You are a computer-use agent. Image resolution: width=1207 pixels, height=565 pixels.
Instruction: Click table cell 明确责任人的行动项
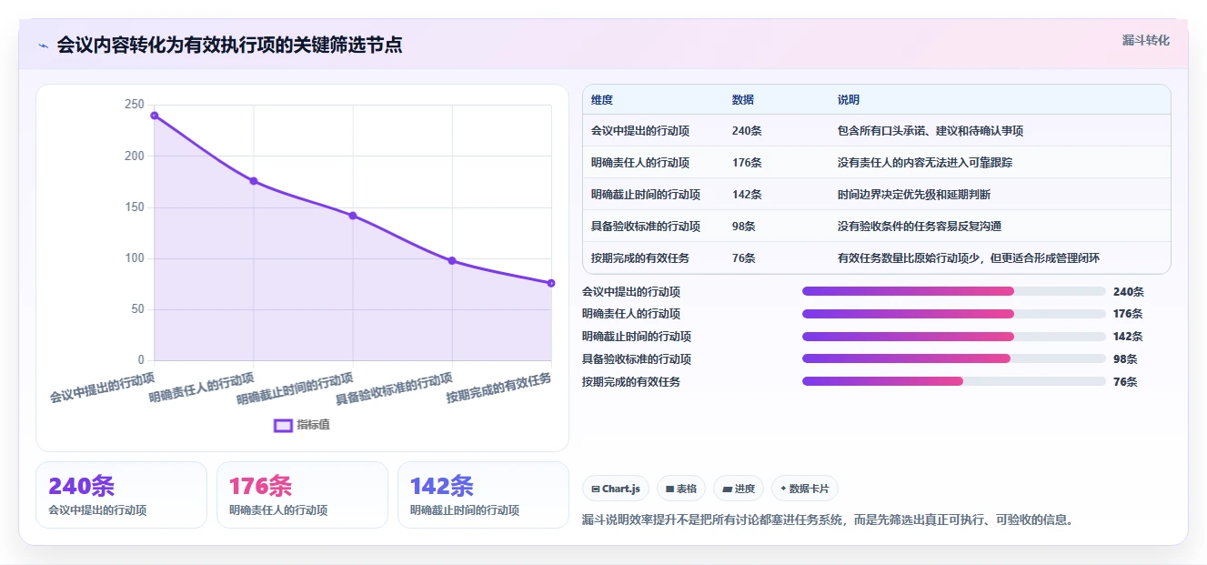640,163
